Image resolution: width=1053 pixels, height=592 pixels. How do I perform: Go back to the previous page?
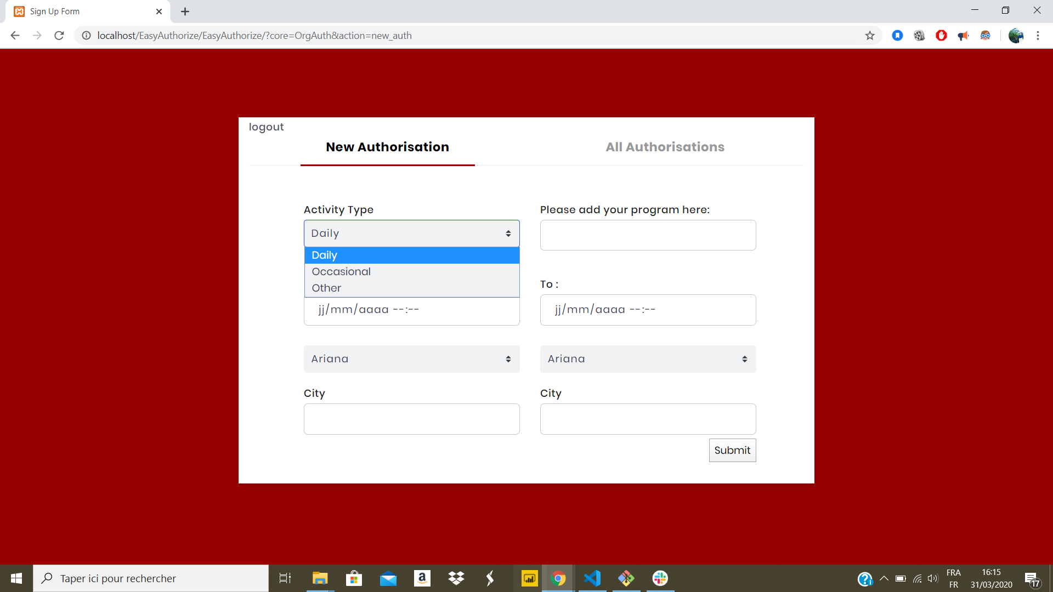point(15,36)
